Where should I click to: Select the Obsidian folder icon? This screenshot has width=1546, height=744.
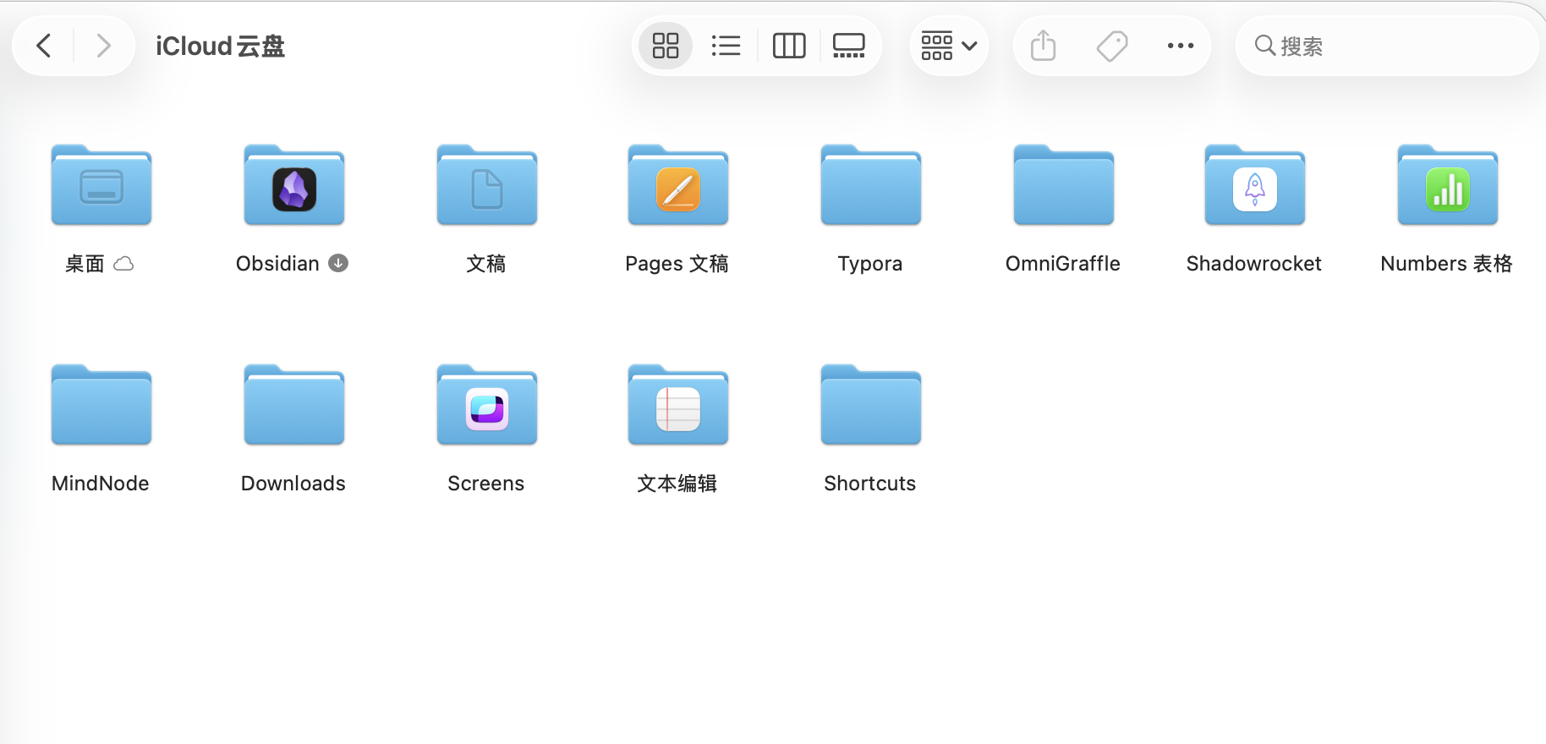[294, 185]
